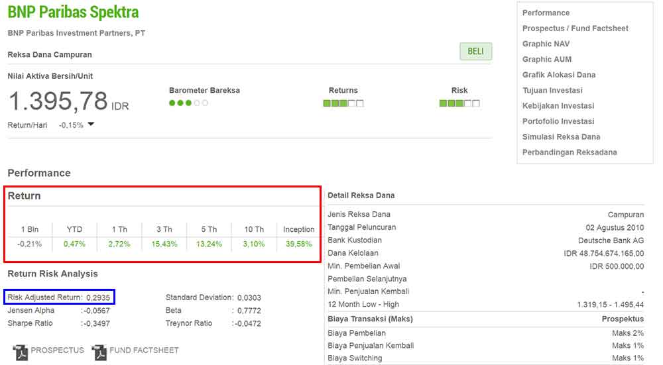This screenshot has width=663, height=365.
Task: Click the Fund Factsheet PDF icon
Action: click(99, 351)
